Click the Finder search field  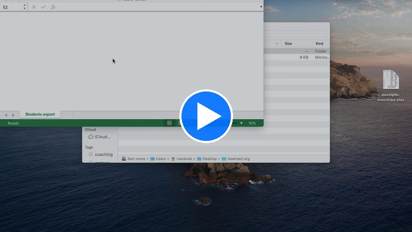pos(296,34)
